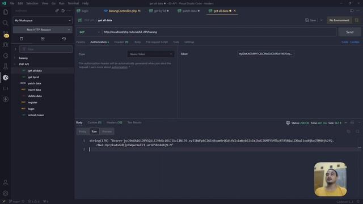Click the Send button

tap(349, 32)
